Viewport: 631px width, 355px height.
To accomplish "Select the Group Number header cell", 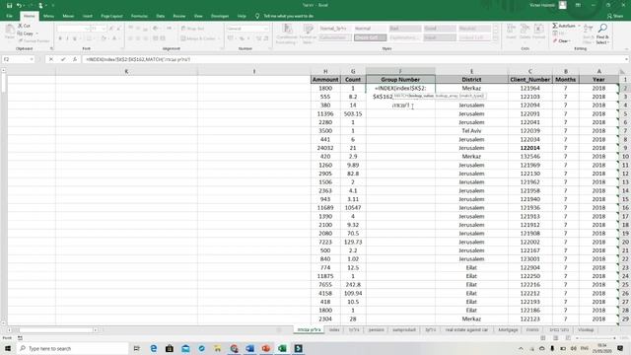I will [400, 79].
